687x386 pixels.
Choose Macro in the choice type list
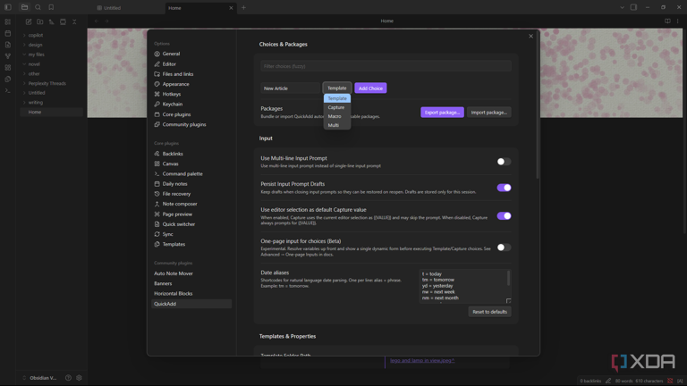(335, 116)
